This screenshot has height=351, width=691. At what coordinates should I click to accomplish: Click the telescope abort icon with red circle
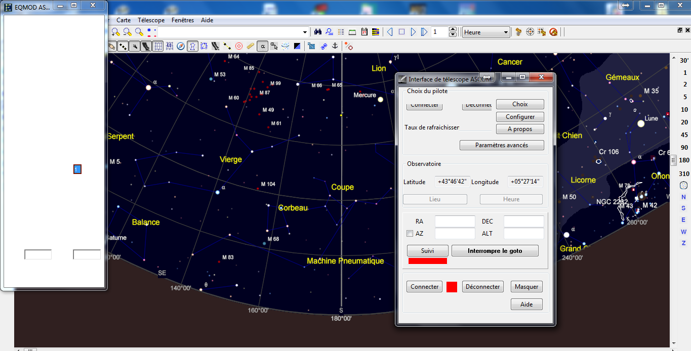[x=554, y=32]
